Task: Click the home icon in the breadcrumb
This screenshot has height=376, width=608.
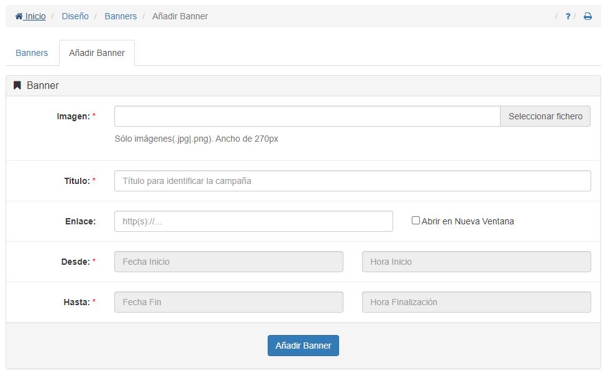Action: click(19, 16)
